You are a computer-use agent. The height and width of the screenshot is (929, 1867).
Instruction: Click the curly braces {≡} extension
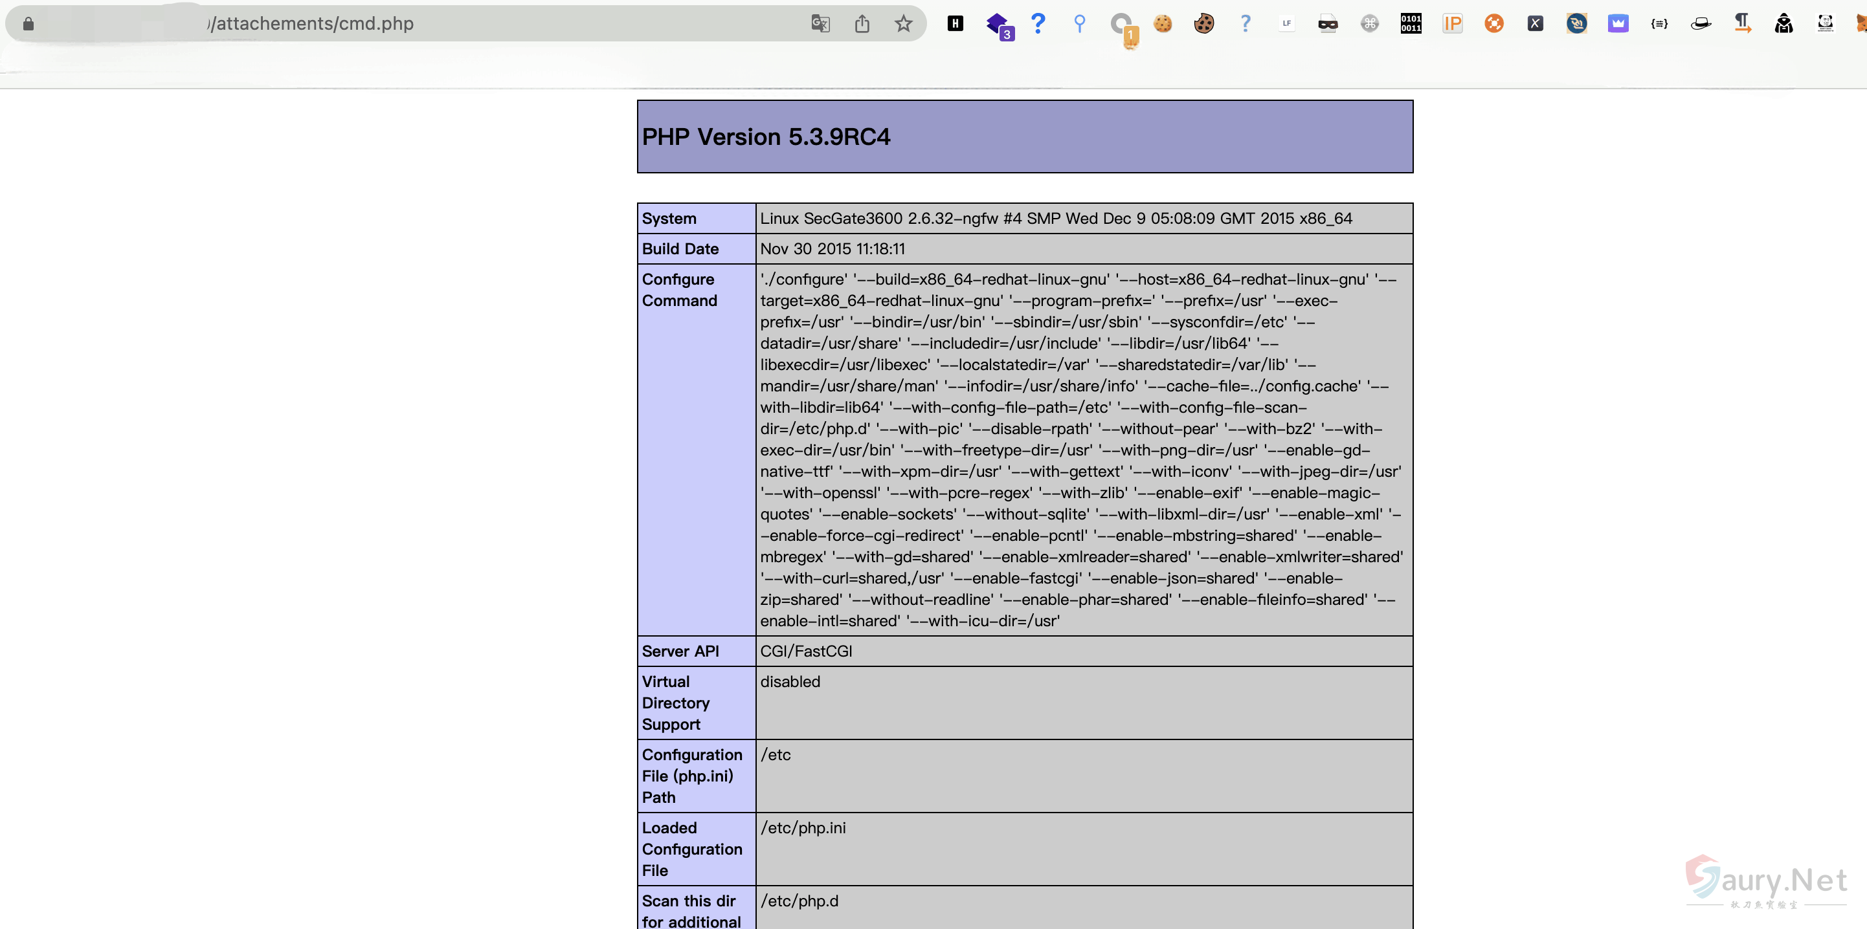1659,24
